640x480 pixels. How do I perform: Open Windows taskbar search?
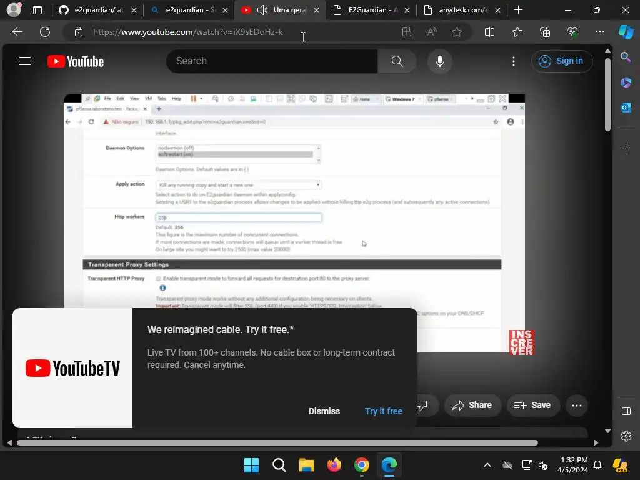pyautogui.click(x=279, y=465)
